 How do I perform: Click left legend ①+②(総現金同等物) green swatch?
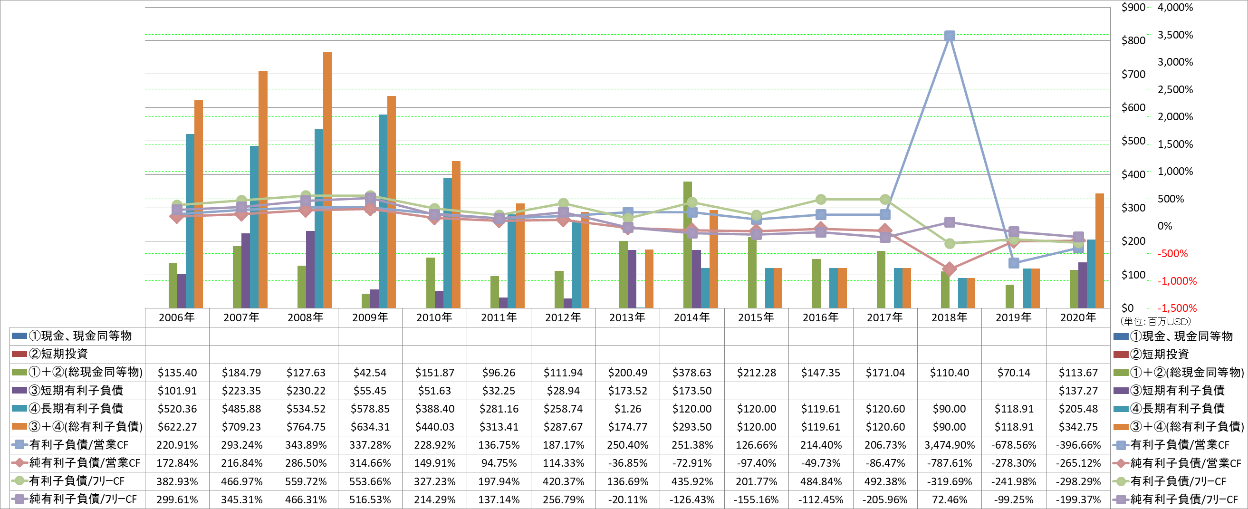point(19,372)
